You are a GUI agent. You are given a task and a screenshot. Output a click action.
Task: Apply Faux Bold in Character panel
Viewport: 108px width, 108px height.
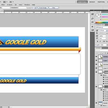click(x=98, y=41)
